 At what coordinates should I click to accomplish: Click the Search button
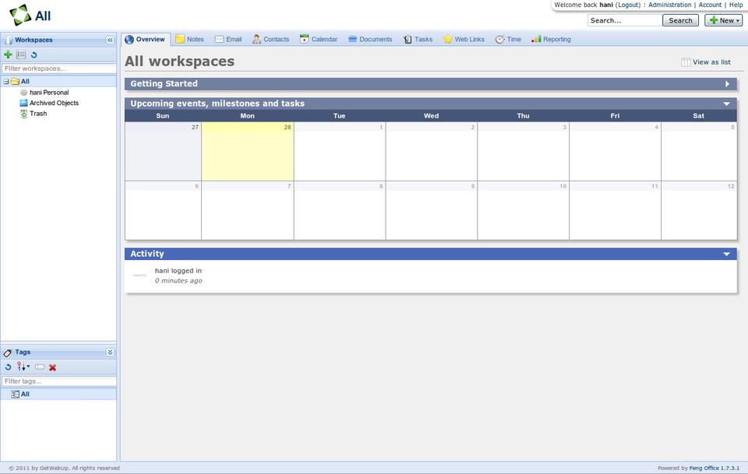click(680, 20)
